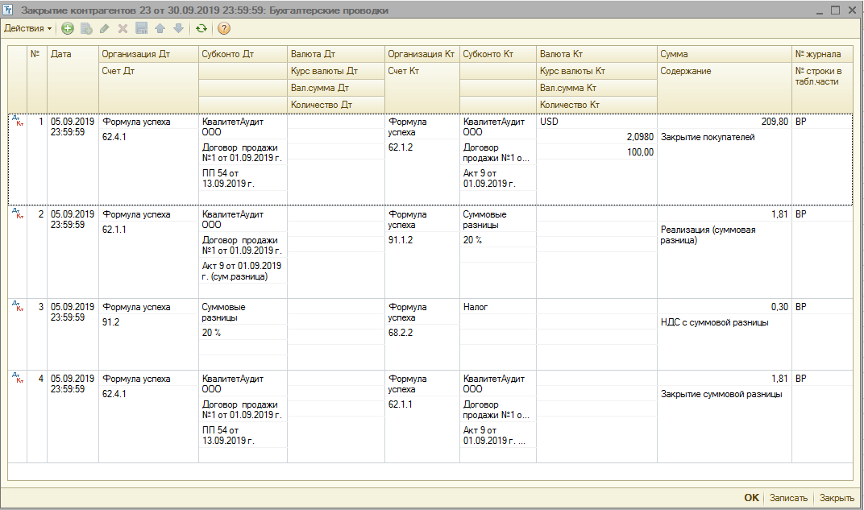Click the green Add entry icon
This screenshot has width=864, height=510.
68,28
